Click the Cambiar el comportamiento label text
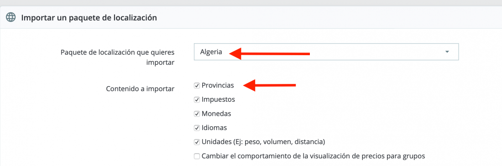502x166 pixels. (313, 156)
